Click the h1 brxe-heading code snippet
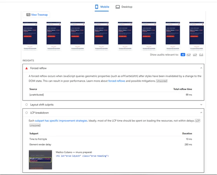The width and height of the screenshot is (217, 175). tap(82, 156)
